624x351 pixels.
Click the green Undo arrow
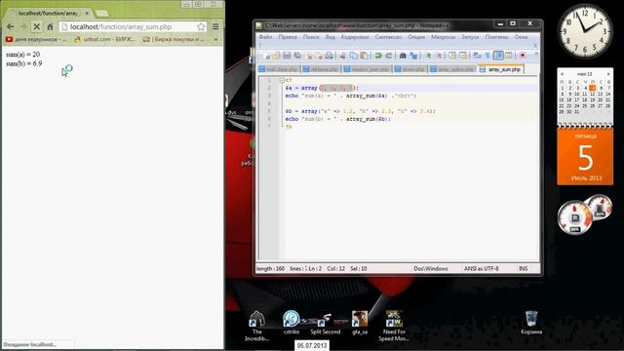click(378, 56)
